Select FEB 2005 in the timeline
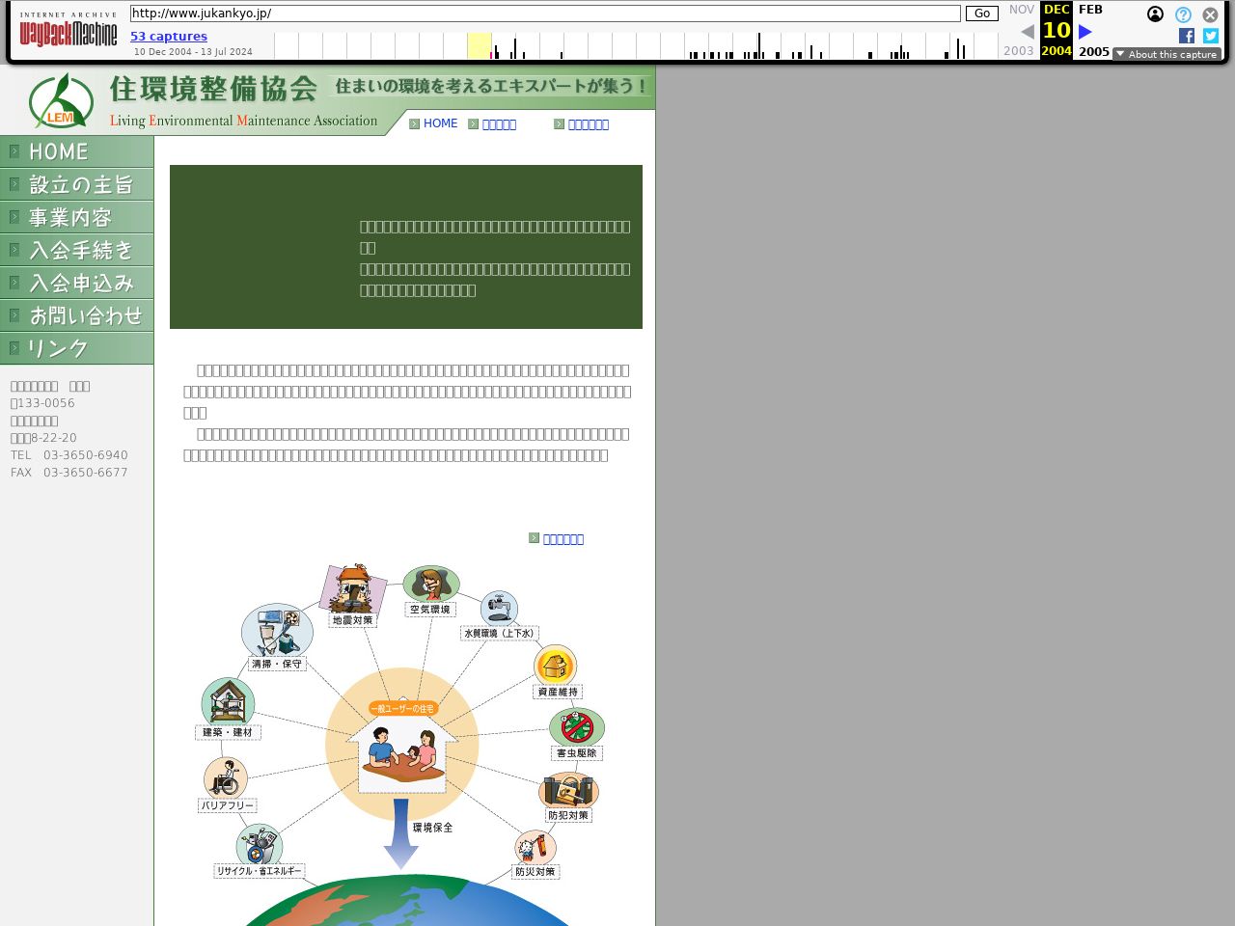 coord(1092,30)
